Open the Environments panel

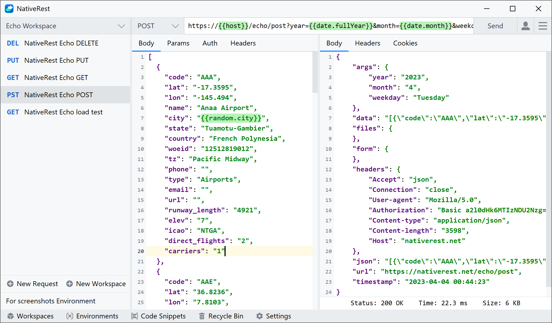point(93,316)
